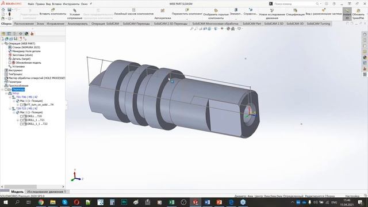Expand the DRILL_1 ...T21 operation node

click(18, 120)
